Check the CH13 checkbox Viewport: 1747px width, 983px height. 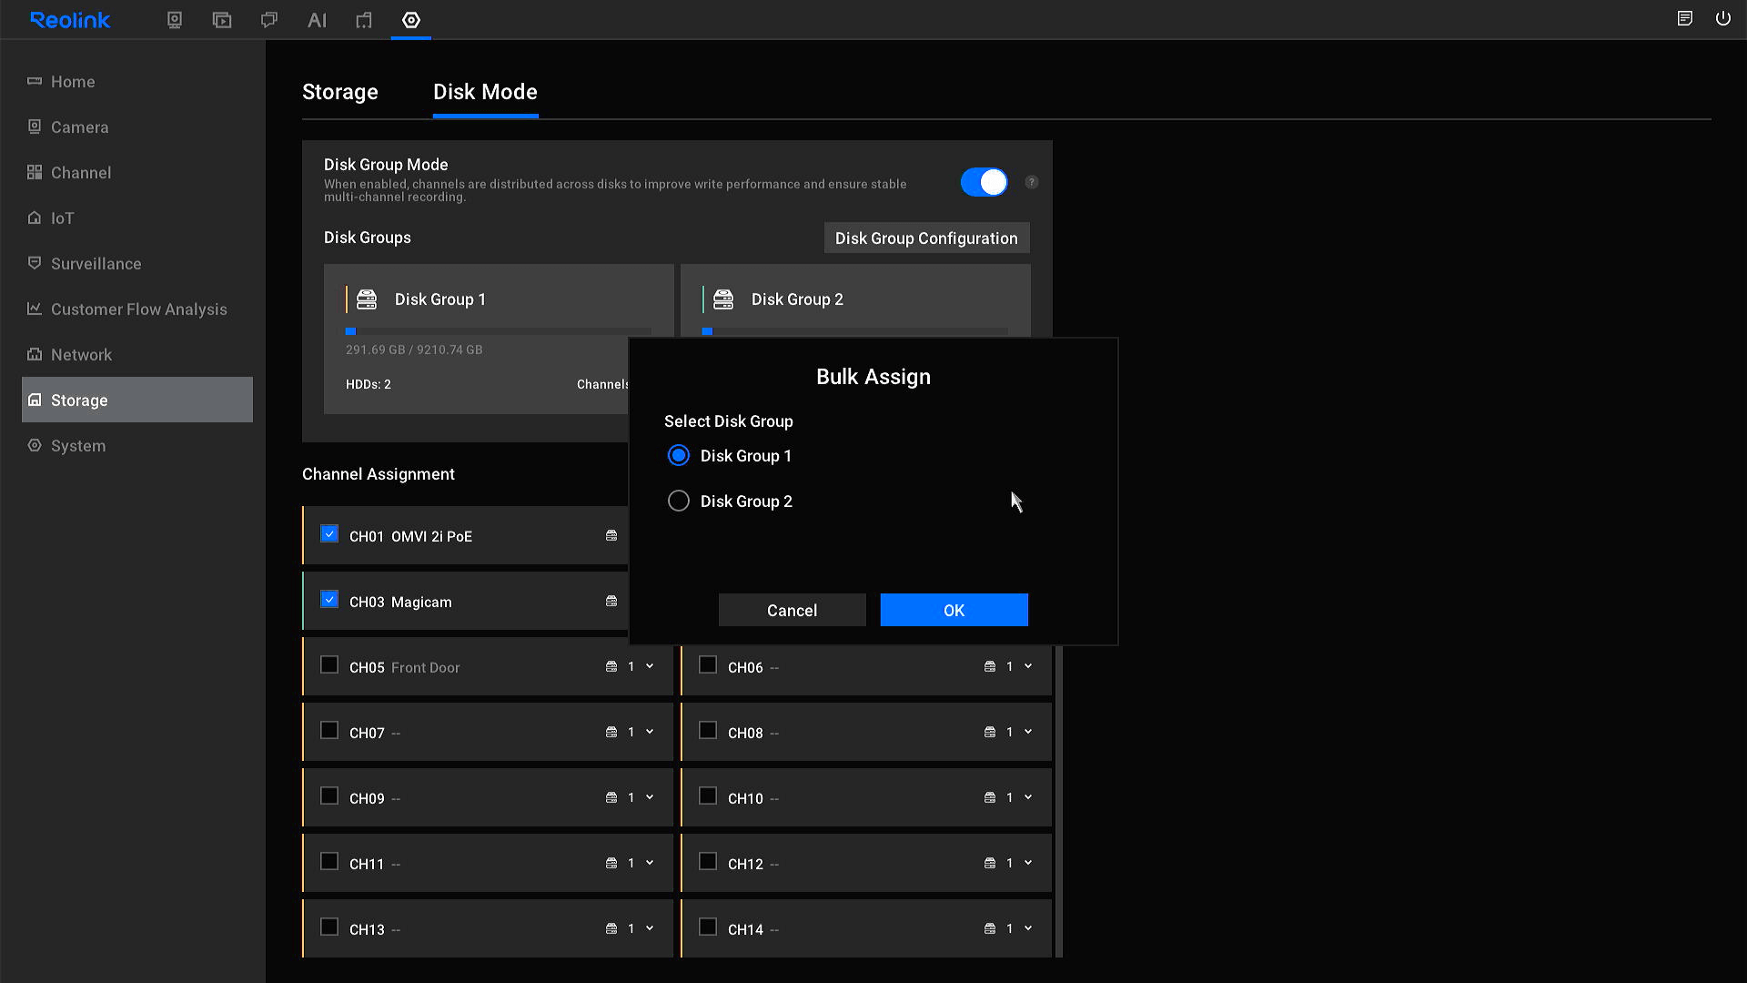329,927
